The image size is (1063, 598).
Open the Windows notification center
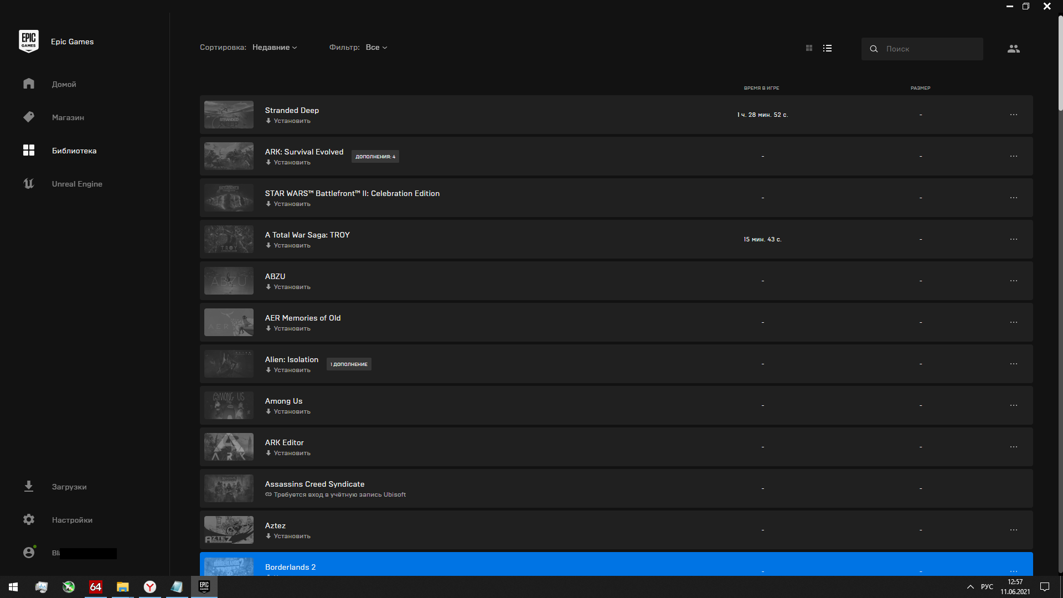(1045, 587)
